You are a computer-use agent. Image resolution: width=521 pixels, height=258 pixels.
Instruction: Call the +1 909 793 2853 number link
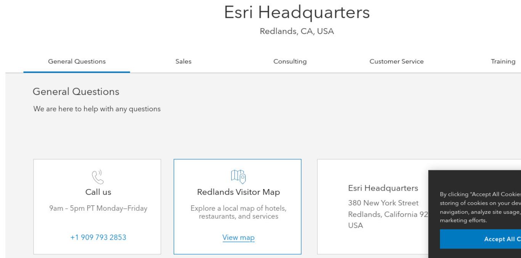coord(98,237)
